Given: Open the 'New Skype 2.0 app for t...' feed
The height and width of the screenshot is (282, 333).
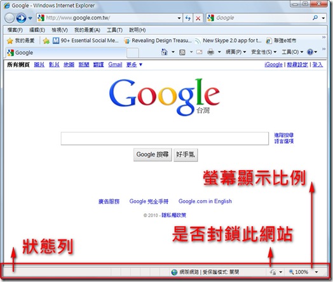Looking at the screenshot, I should [228, 41].
